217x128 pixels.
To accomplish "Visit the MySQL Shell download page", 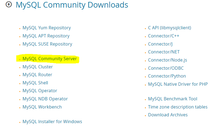I will coord(35,83).
